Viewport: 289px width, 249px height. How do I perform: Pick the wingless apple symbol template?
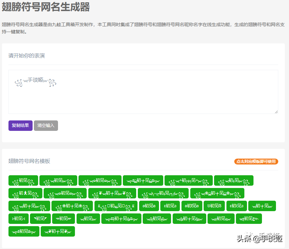point(58,231)
